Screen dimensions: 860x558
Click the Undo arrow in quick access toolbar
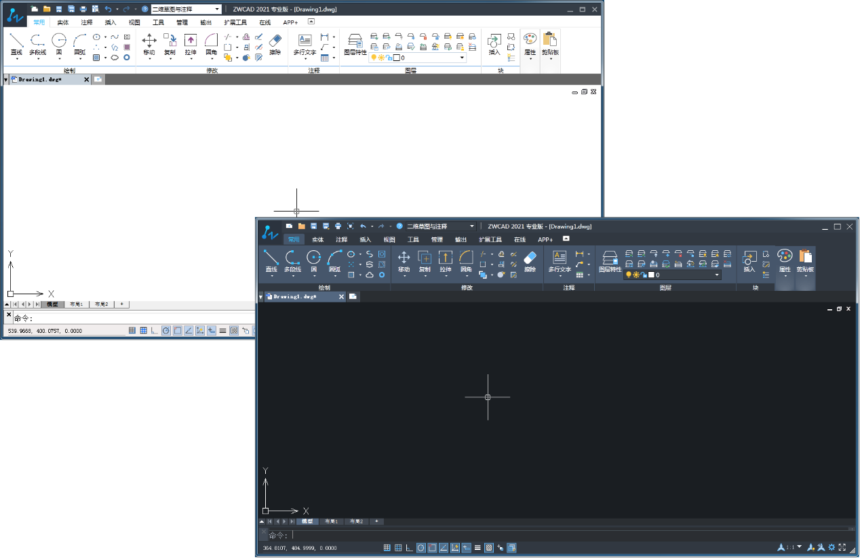coord(364,226)
